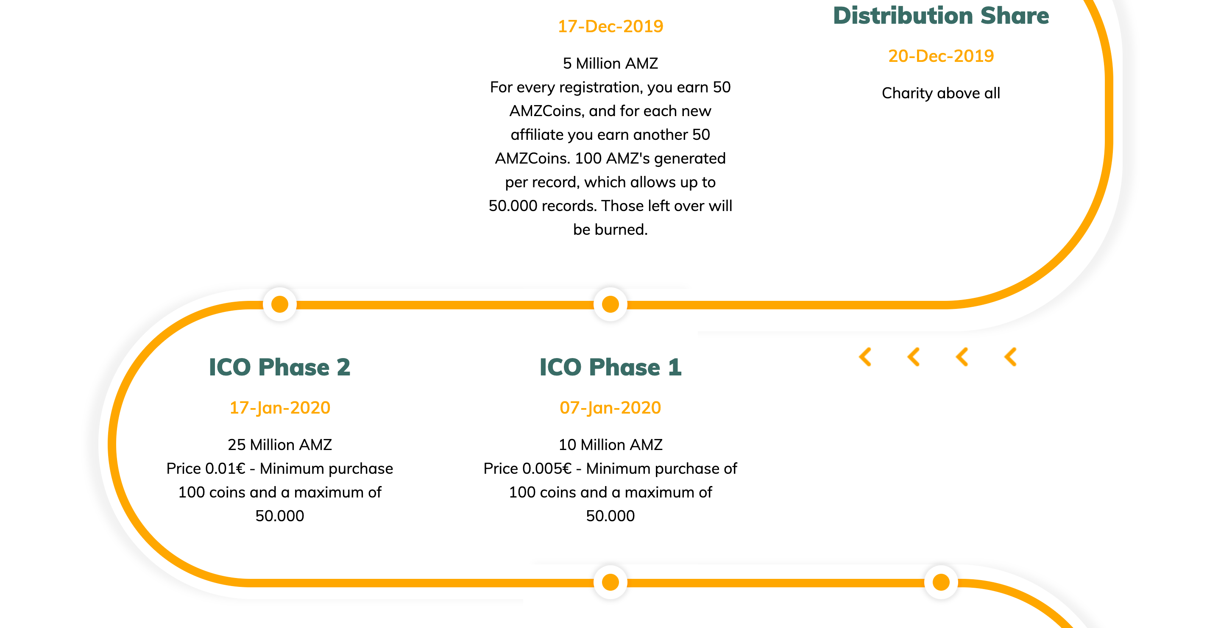Click the first left chevron arrow
Image resolution: width=1221 pixels, height=628 pixels.
tap(865, 357)
